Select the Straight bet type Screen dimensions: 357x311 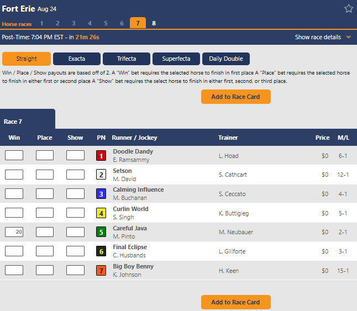point(27,59)
